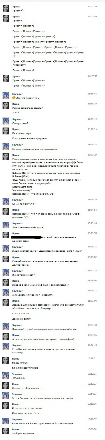Click the 19:25:08 timestamp at the bottom
This screenshot has height=440, width=105.
point(92,429)
